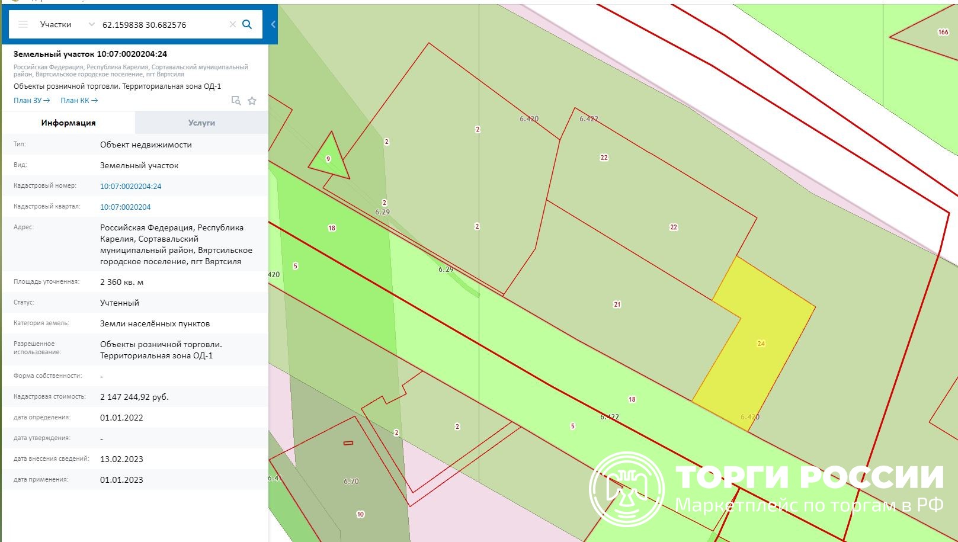Click the dropdown arrow next to Участки
Viewport: 958px width, 542px height.
91,24
